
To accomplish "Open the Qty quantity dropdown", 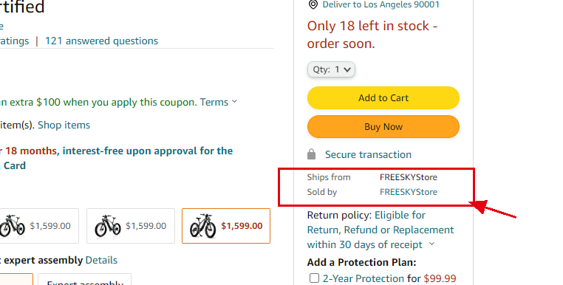I will [331, 69].
